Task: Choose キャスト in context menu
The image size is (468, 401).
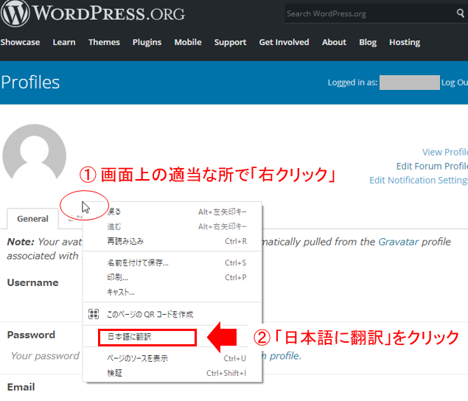Action: click(172, 292)
